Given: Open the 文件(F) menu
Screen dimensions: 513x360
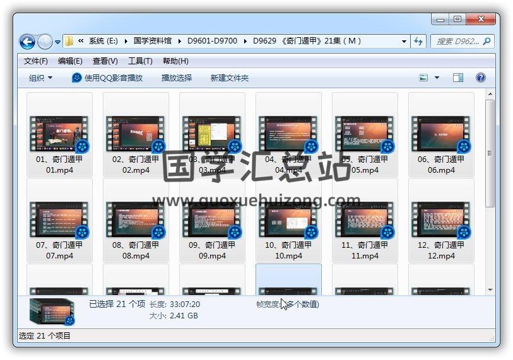Looking at the screenshot, I should coord(36,61).
